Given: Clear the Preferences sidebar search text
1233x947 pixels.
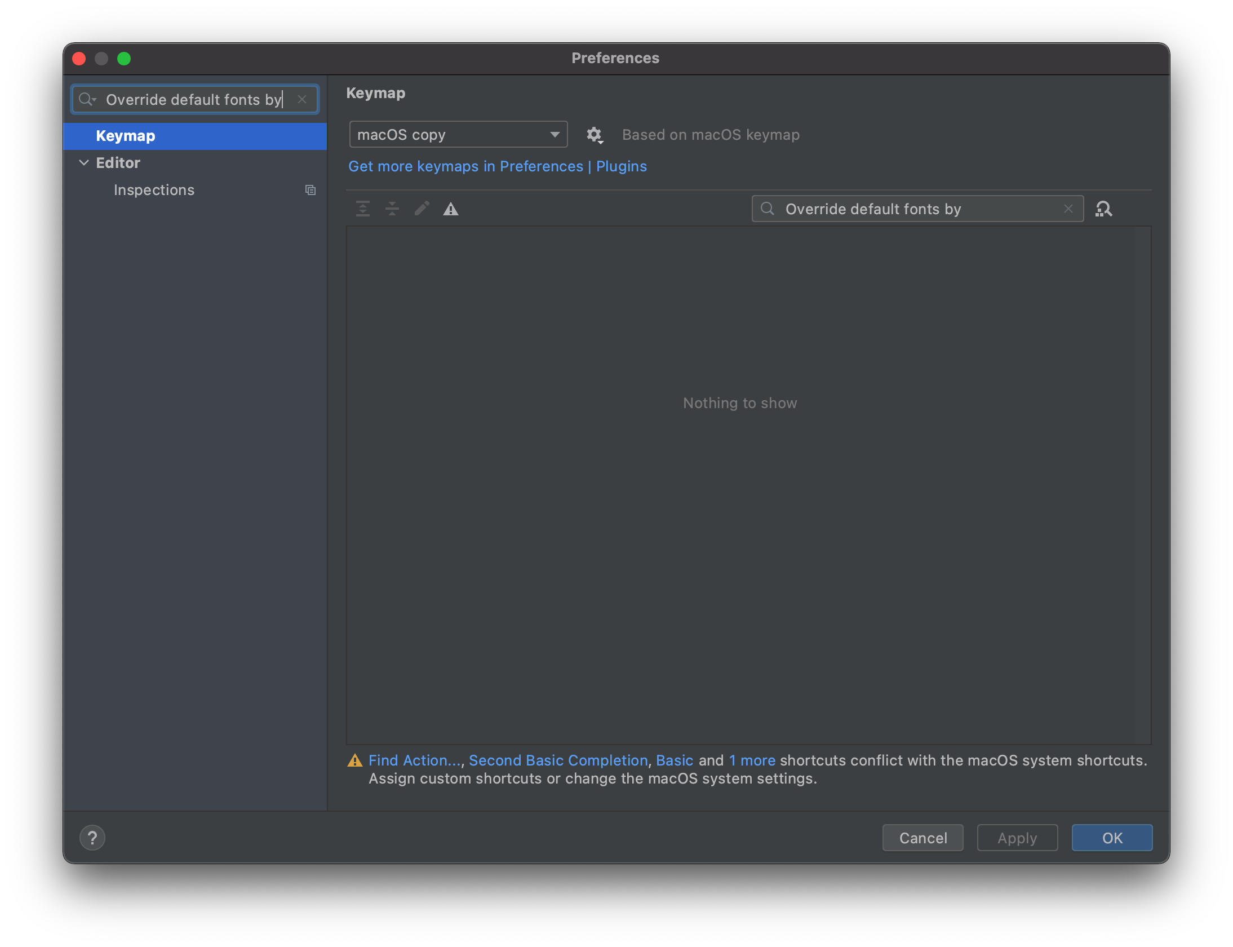Looking at the screenshot, I should (x=302, y=99).
